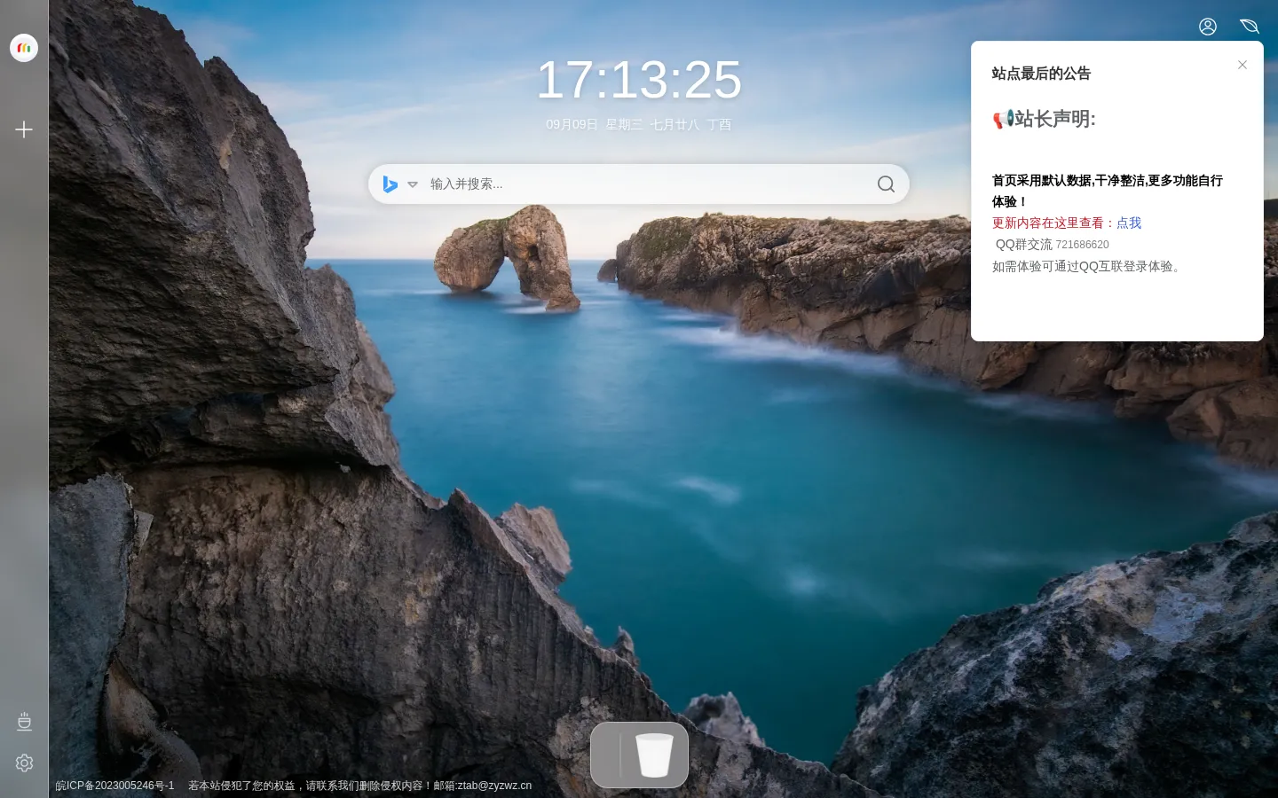Focus the search input box
Viewport: 1278px width, 798px height.
coord(646,184)
